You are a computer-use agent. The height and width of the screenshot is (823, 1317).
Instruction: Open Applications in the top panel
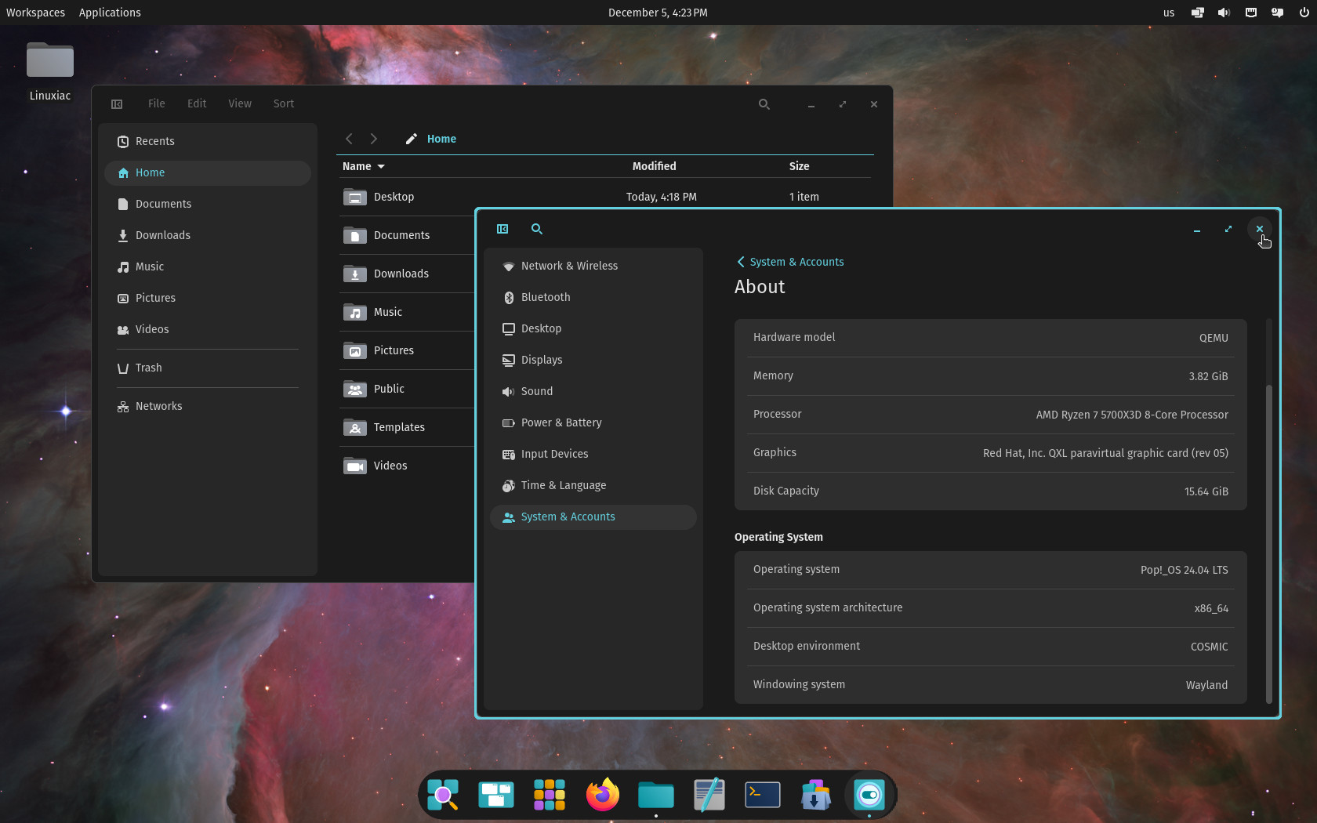point(110,13)
